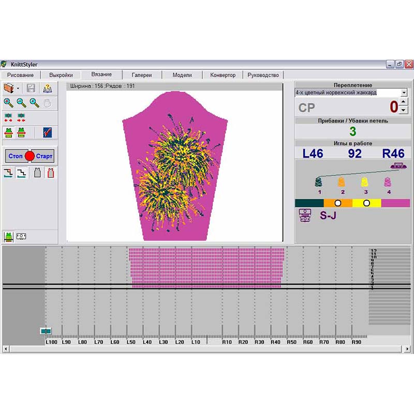Zoom in with the plus magnifier
This screenshot has height=414, width=414.
[x=8, y=103]
